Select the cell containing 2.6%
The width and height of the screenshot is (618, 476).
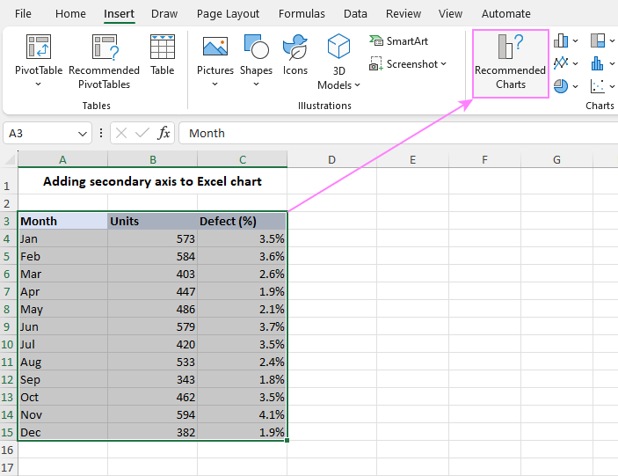pyautogui.click(x=242, y=274)
